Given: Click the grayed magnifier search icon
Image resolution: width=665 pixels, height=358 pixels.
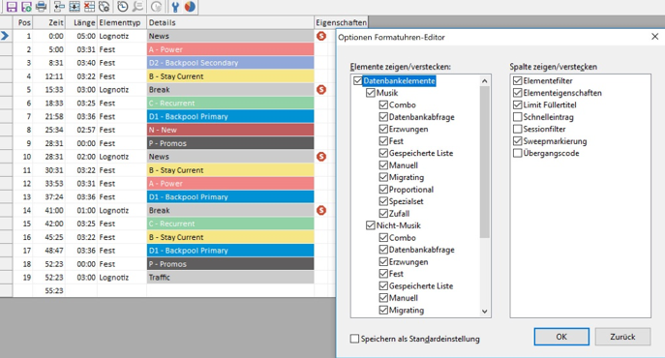Looking at the screenshot, I should 137,7.
